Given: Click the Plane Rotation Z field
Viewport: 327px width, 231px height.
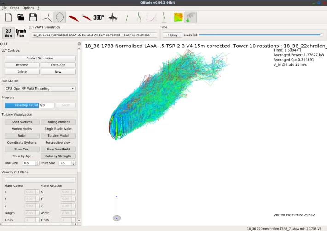Looking at the screenshot, I should 66,206.
